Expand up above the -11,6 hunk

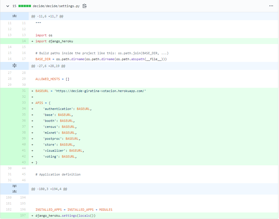point(14,16)
